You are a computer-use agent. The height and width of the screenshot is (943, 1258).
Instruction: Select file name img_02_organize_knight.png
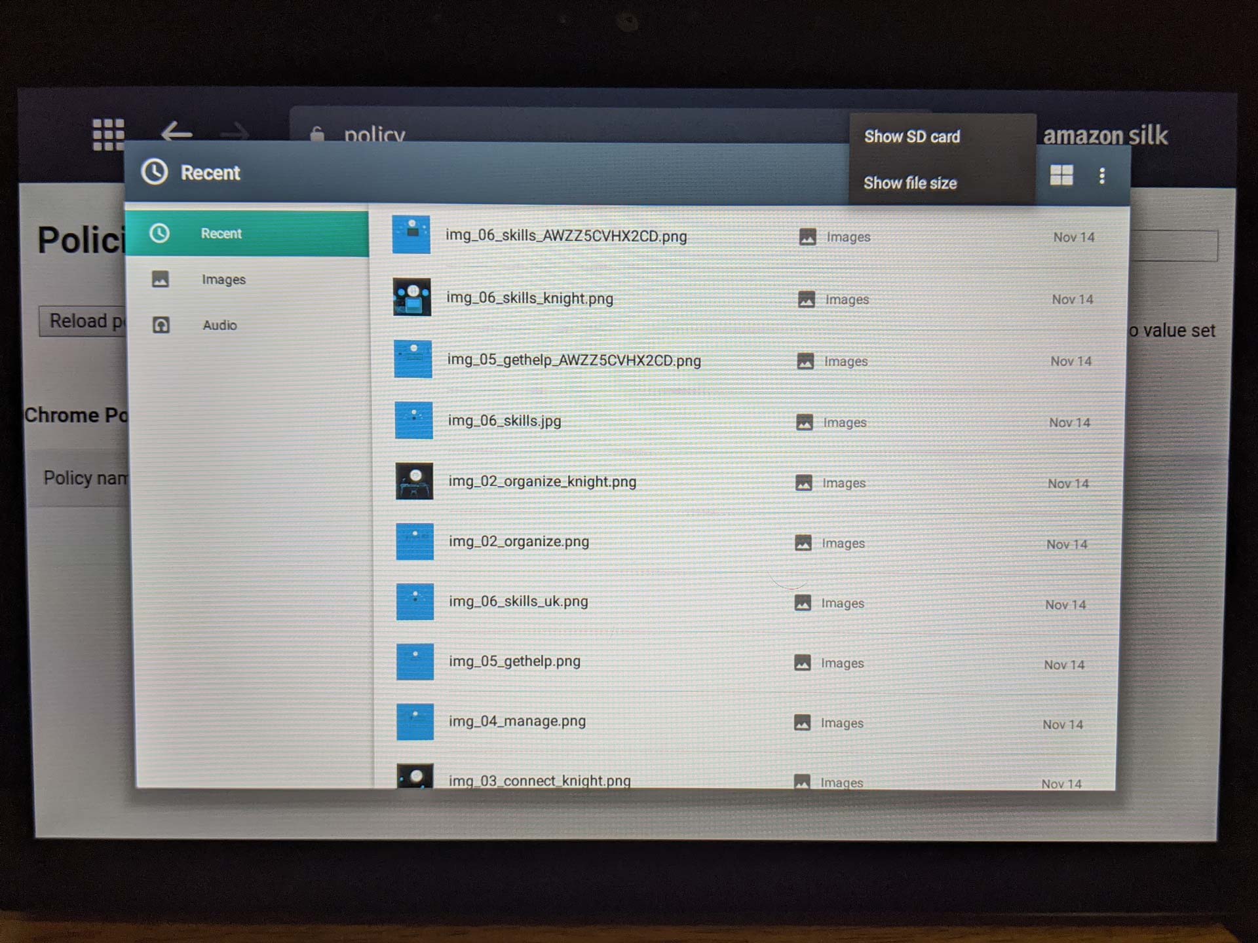pyautogui.click(x=542, y=481)
